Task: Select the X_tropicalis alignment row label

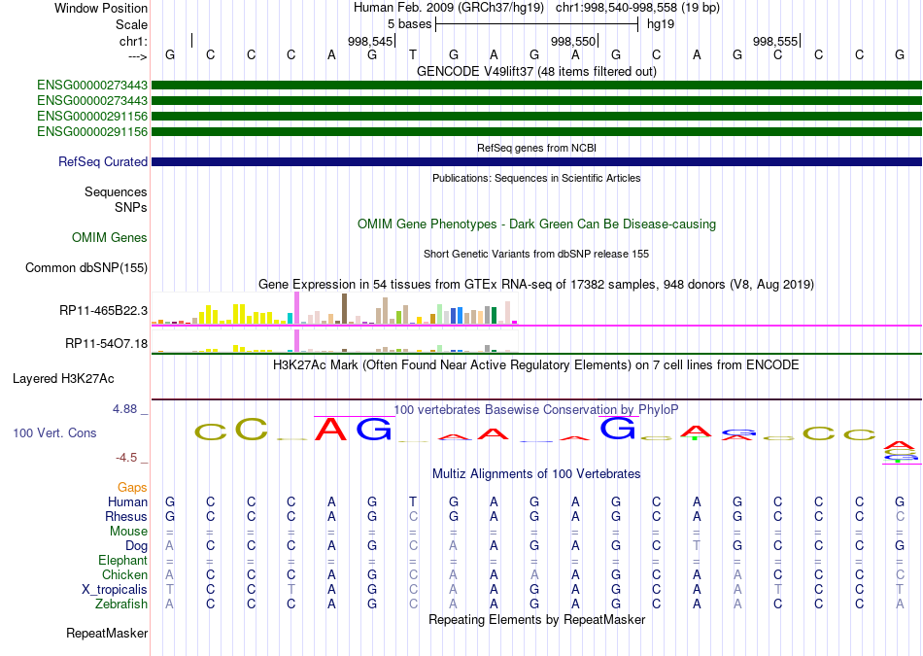Action: coord(115,590)
